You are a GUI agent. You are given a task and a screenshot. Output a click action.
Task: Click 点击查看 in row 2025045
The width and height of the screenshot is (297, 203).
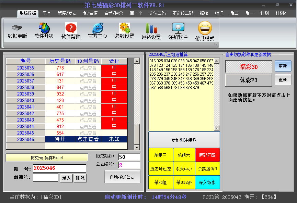88,133
